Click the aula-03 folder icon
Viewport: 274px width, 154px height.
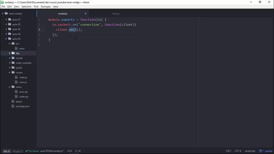tap(10, 29)
